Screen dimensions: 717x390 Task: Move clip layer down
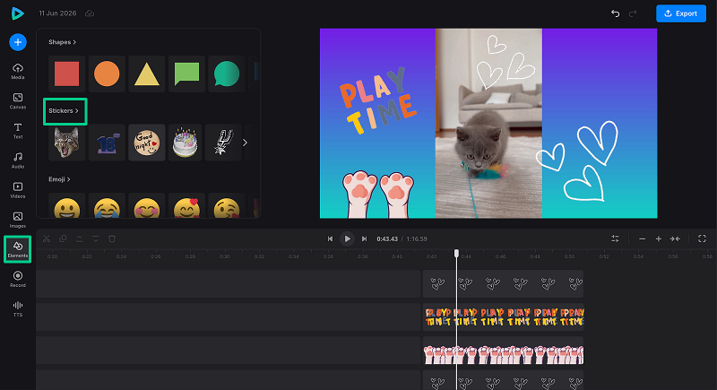pos(96,238)
